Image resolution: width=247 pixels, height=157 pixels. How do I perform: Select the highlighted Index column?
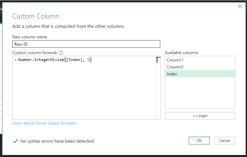tap(200, 74)
